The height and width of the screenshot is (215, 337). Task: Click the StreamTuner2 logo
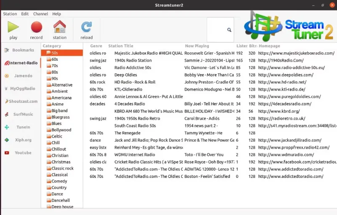[289, 27]
